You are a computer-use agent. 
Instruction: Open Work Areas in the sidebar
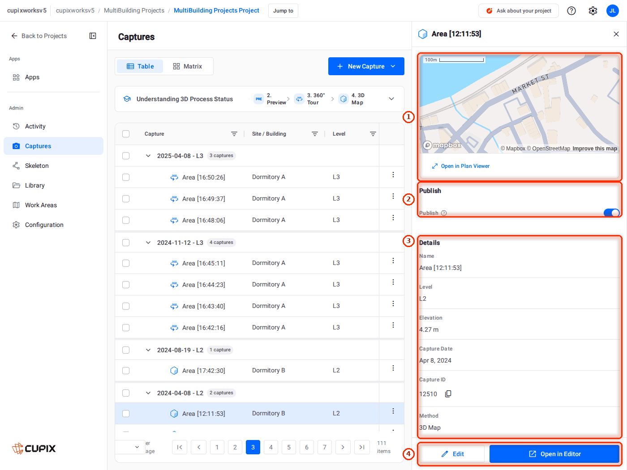(x=53, y=205)
